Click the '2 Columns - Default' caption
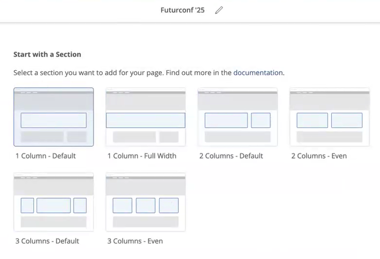The height and width of the screenshot is (259, 380). [x=231, y=156]
